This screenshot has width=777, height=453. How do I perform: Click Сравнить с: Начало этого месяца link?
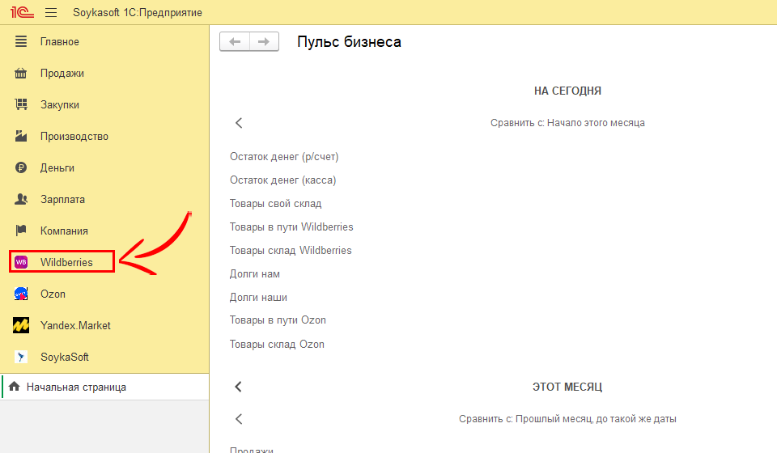[567, 123]
